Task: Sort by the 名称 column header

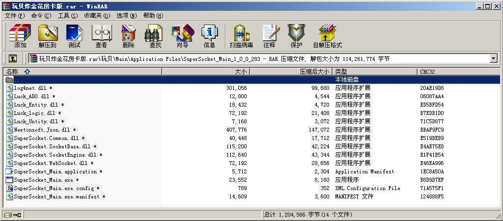Action: pyautogui.click(x=83, y=72)
